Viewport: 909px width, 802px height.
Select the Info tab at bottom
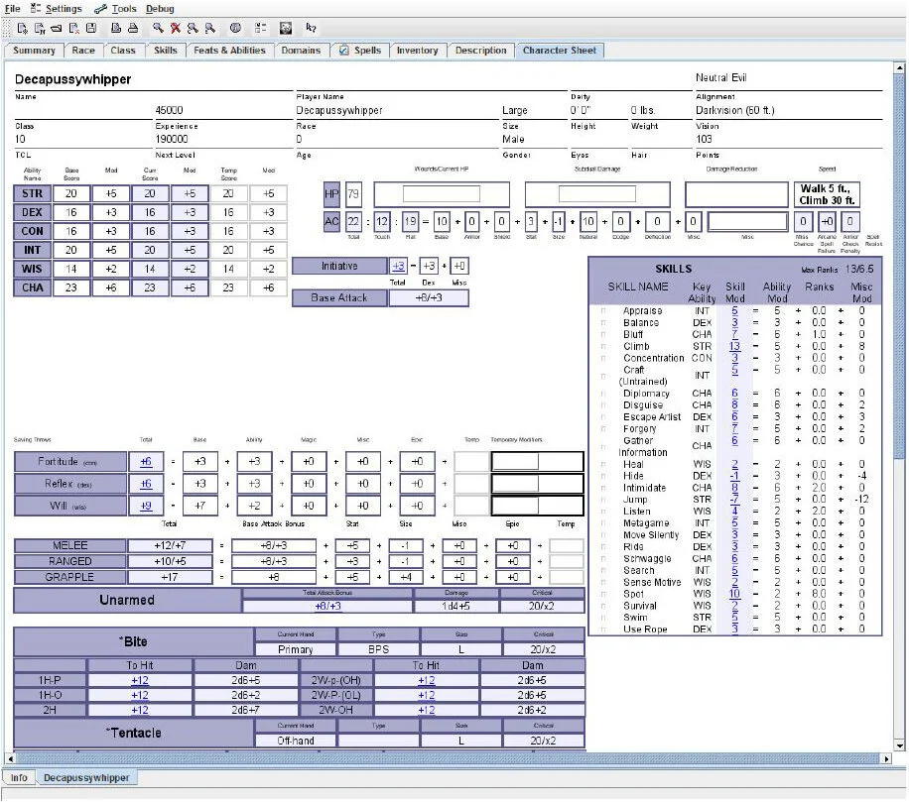(19, 777)
